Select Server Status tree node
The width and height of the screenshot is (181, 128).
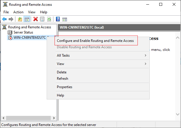point(23,32)
